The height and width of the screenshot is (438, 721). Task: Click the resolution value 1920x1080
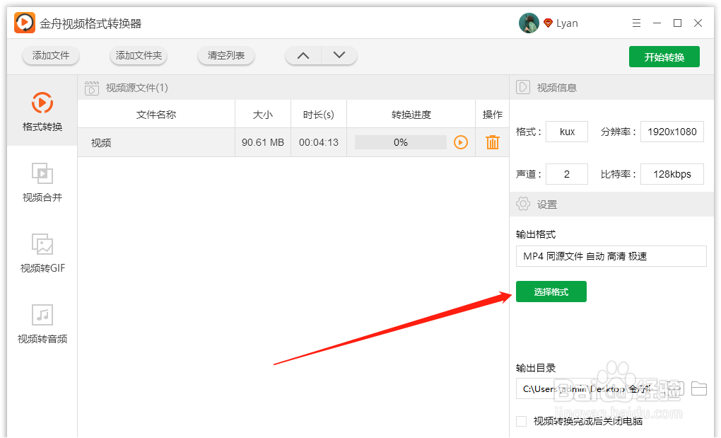point(672,132)
